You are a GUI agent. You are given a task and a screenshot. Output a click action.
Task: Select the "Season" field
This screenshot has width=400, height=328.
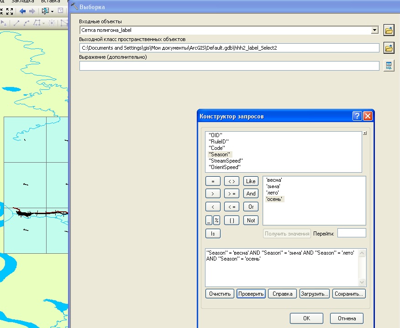pos(219,154)
